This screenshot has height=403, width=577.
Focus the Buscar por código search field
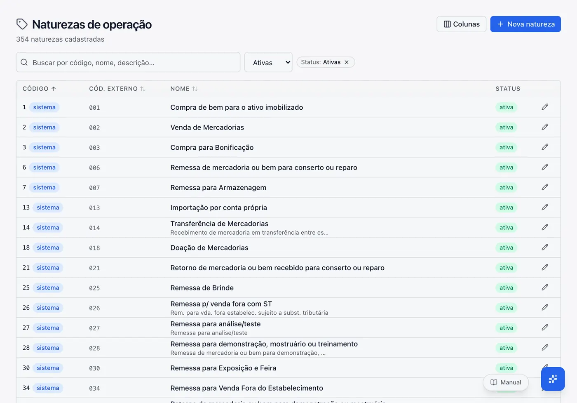pyautogui.click(x=128, y=62)
